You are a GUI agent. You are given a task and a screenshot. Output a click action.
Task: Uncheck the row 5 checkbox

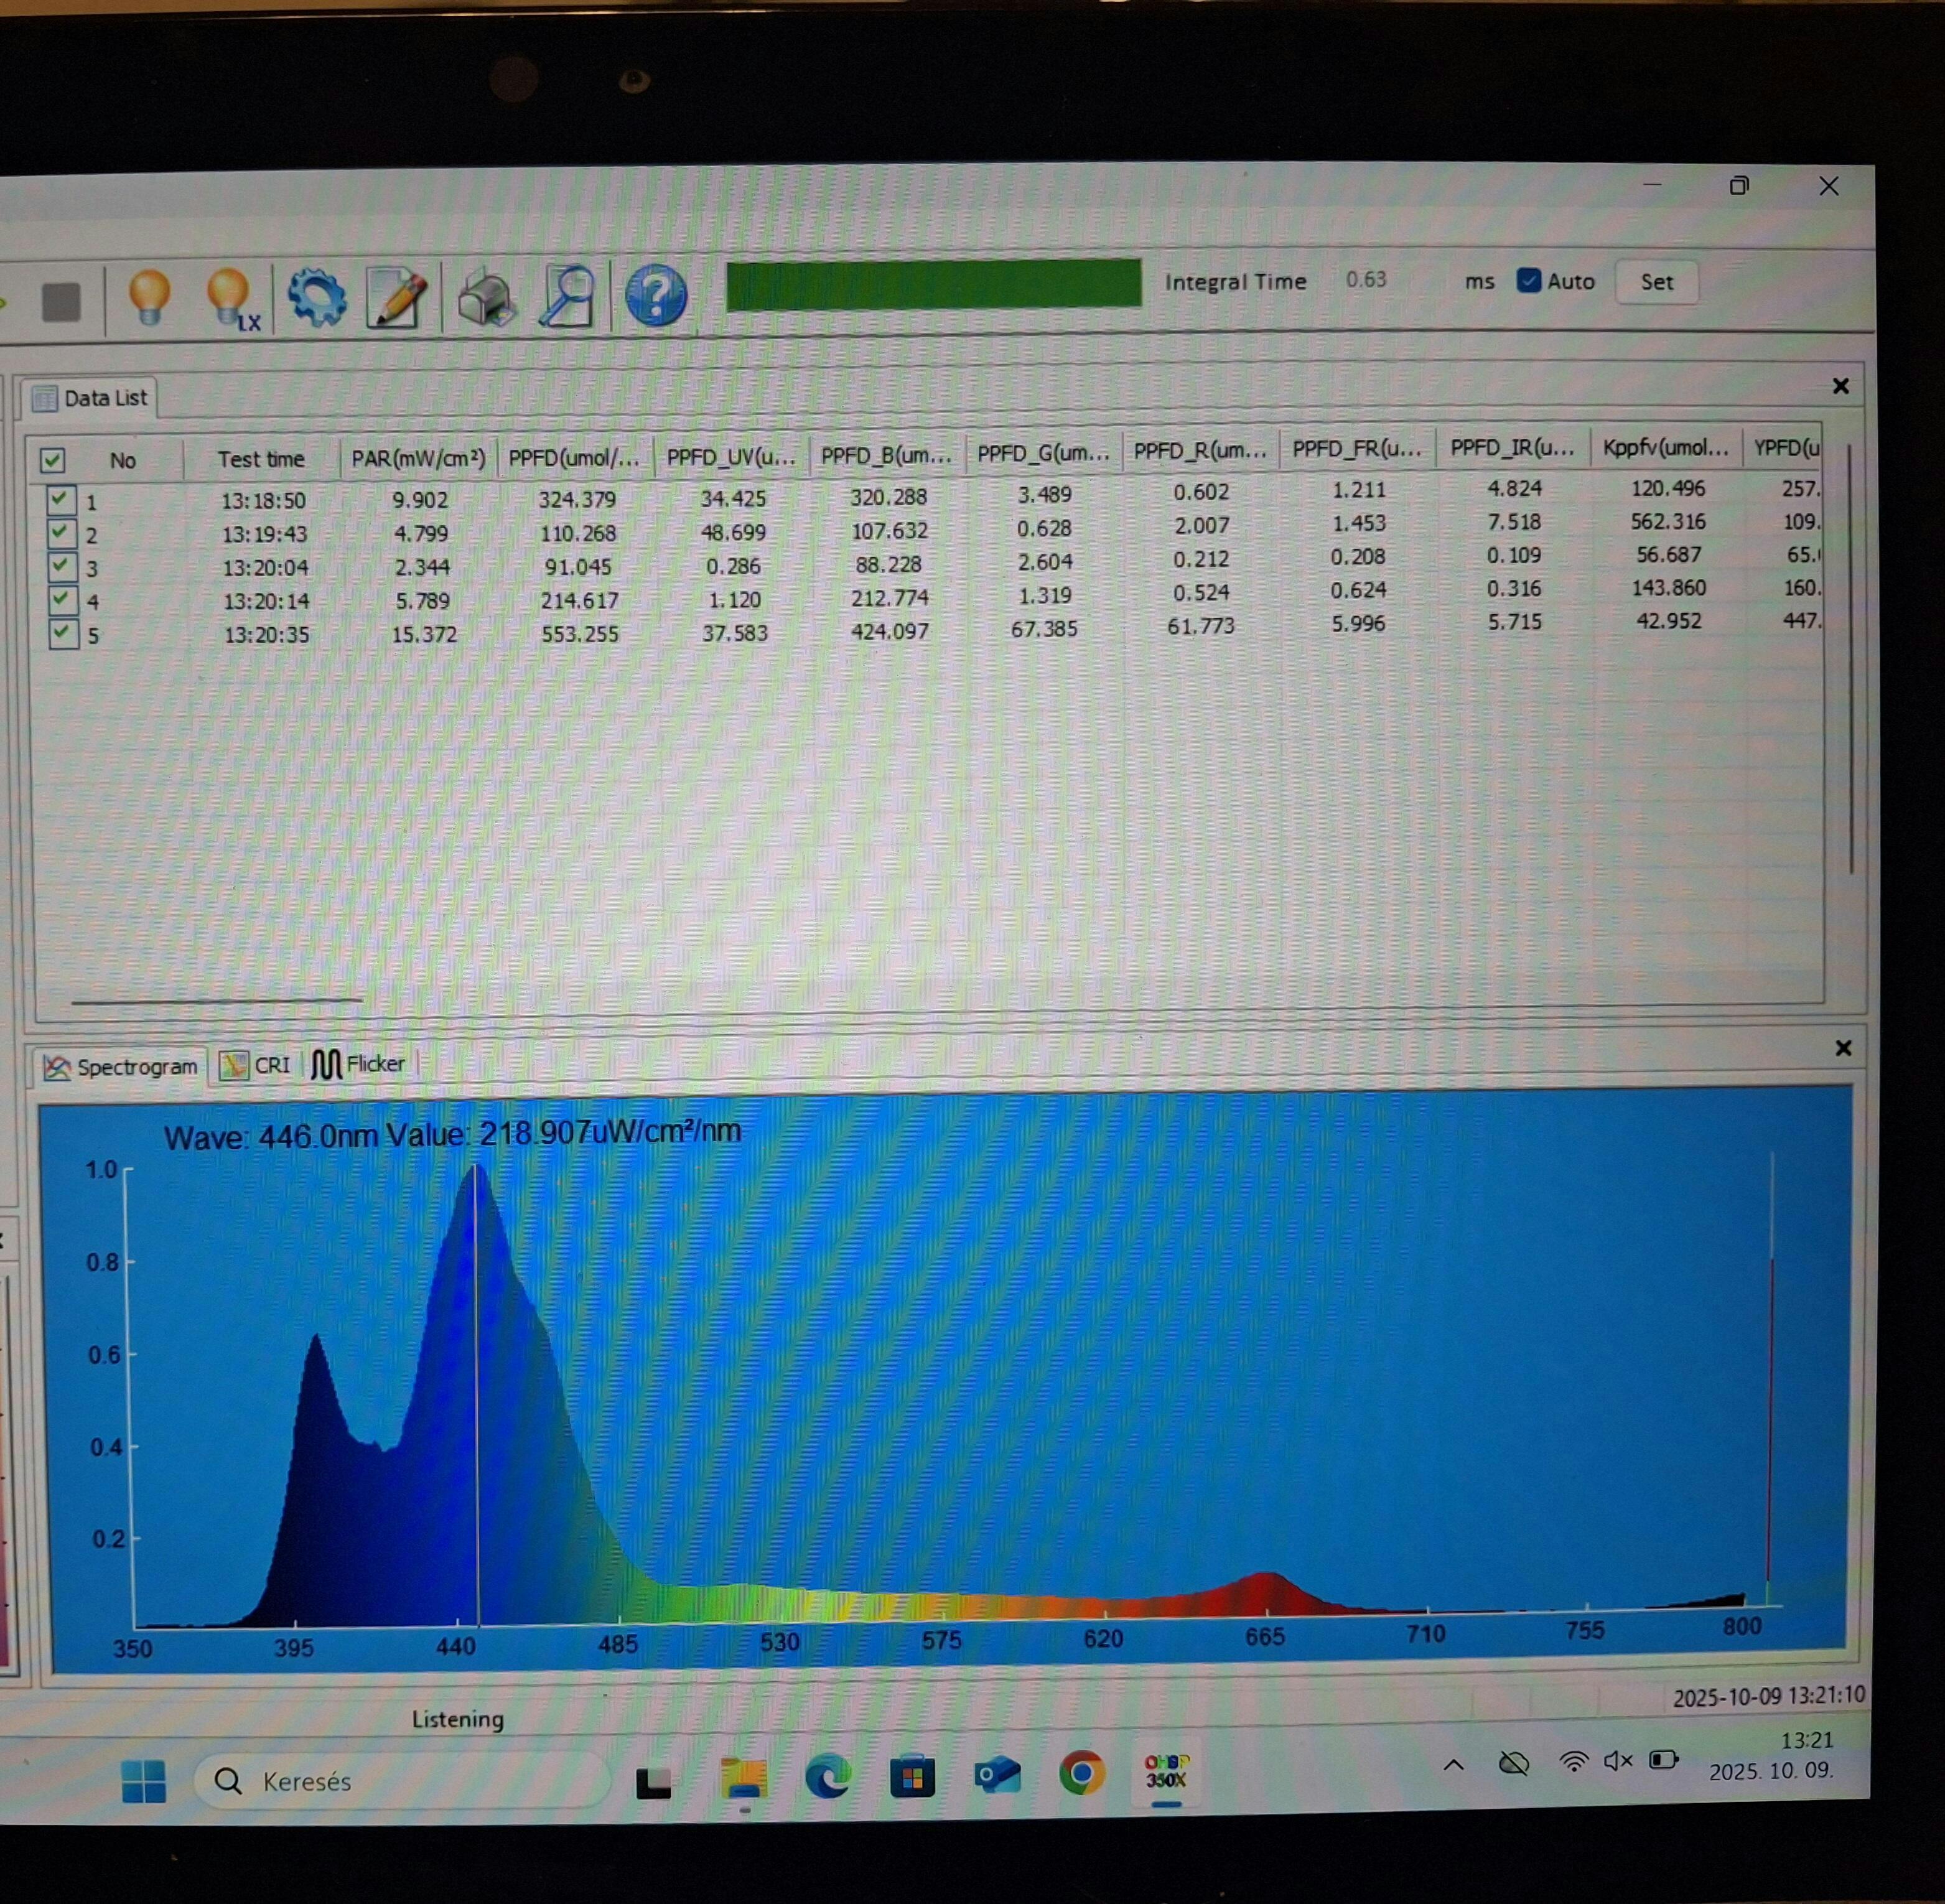[63, 633]
